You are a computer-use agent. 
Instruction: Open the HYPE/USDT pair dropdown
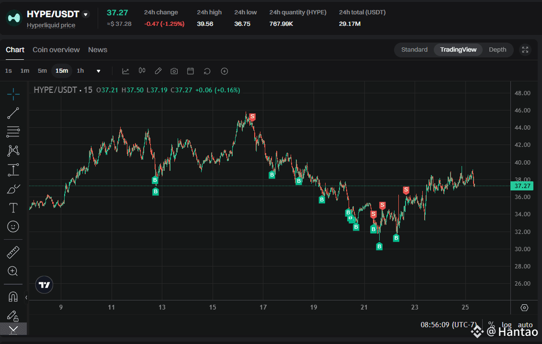pos(86,14)
